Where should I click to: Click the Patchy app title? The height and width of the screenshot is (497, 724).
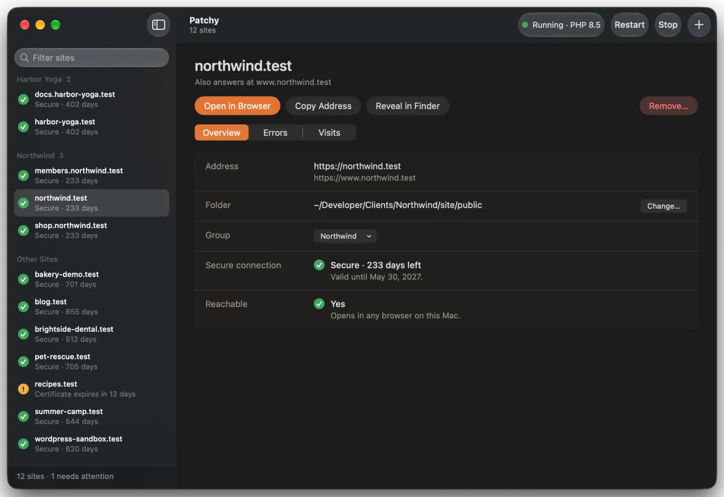204,20
